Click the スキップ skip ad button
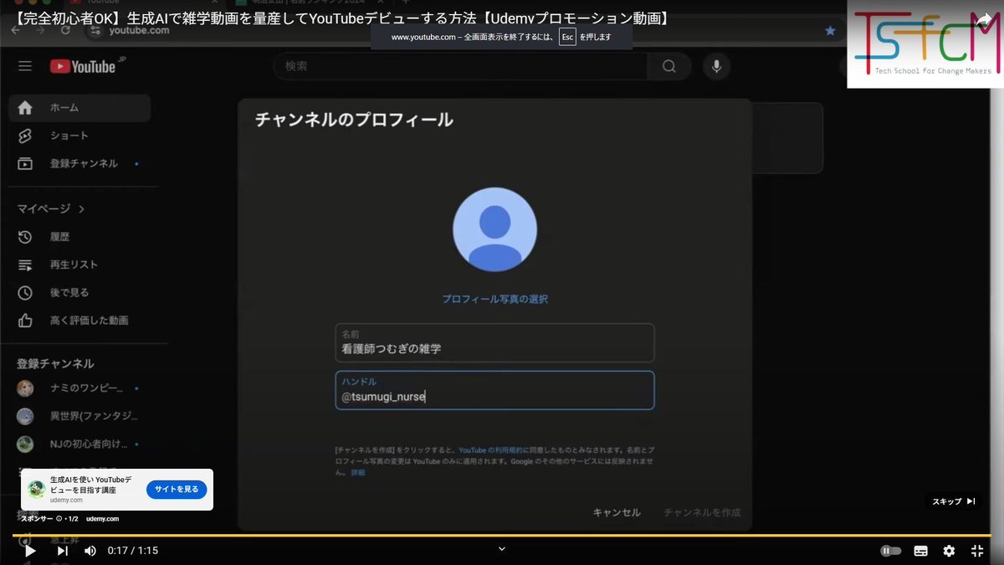 point(954,501)
